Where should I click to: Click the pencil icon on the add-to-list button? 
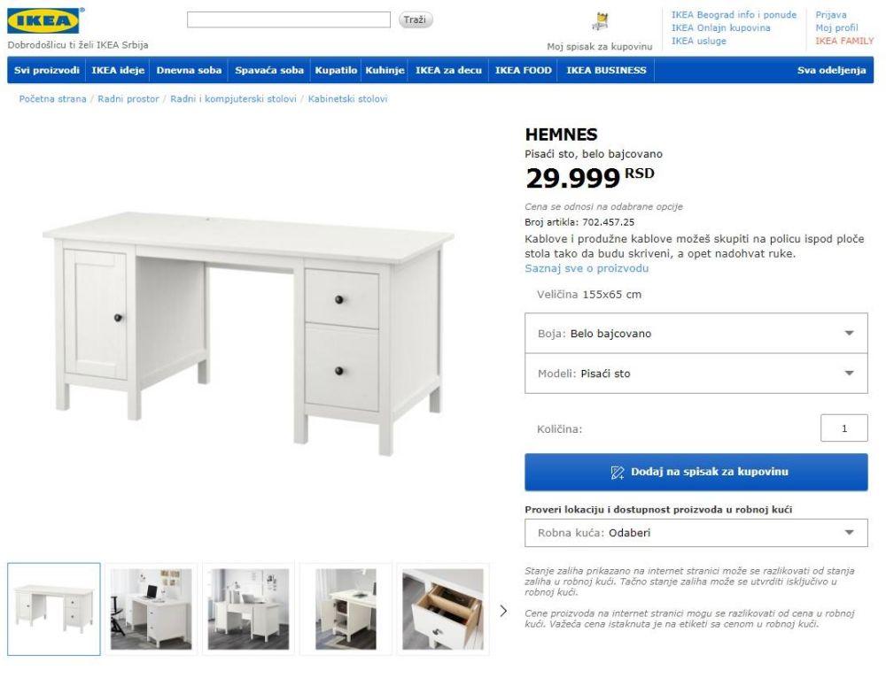tap(617, 472)
